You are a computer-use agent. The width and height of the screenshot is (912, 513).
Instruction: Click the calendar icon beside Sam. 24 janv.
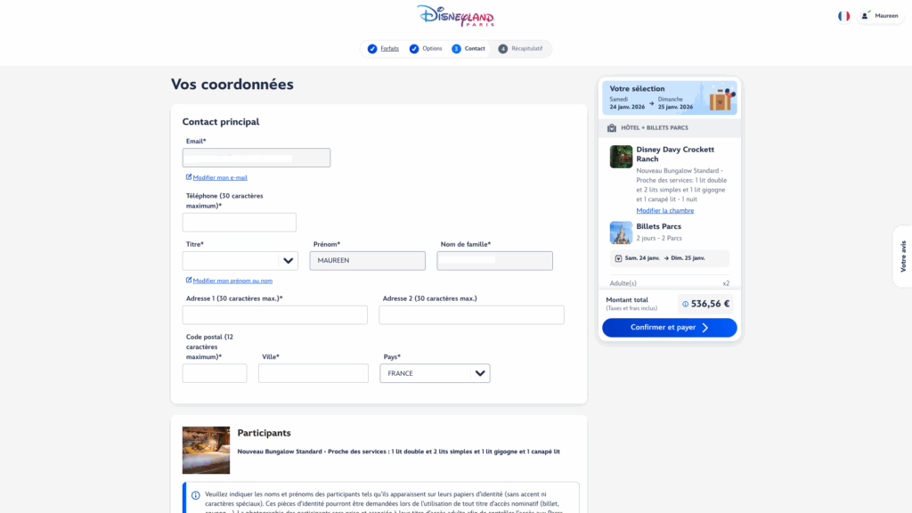619,258
